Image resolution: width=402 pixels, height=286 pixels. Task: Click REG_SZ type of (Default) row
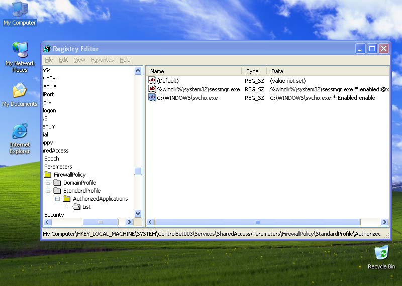coord(254,81)
